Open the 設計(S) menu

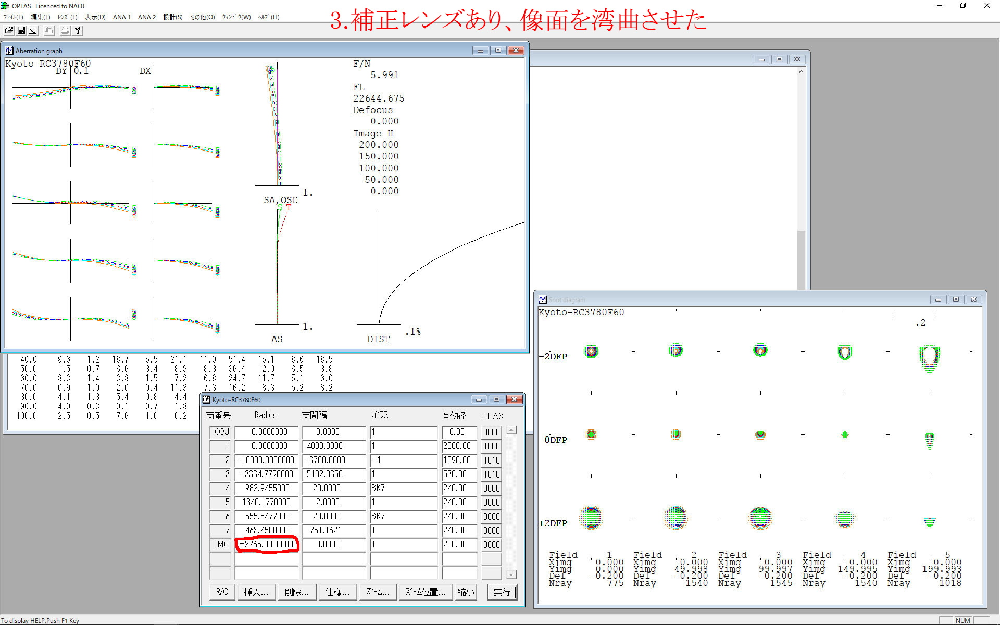point(172,17)
